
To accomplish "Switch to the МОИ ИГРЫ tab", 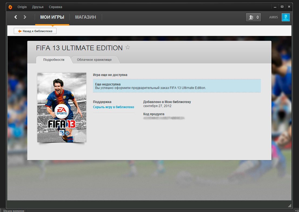I will pyautogui.click(x=52, y=17).
